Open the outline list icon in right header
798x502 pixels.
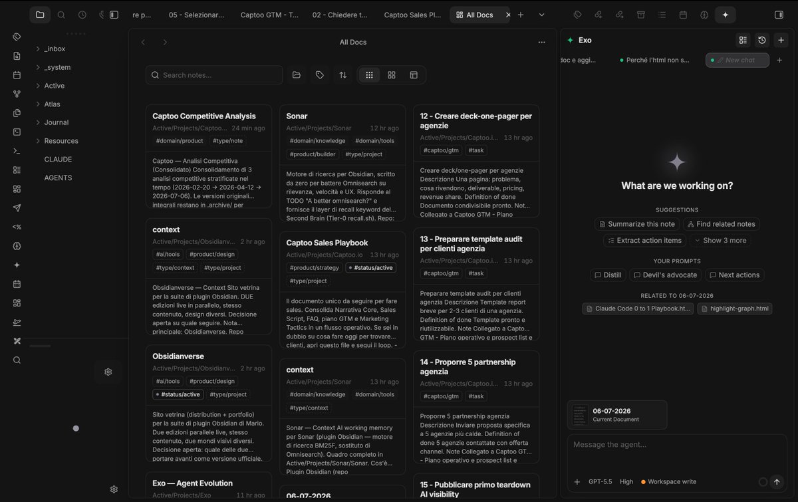(662, 15)
